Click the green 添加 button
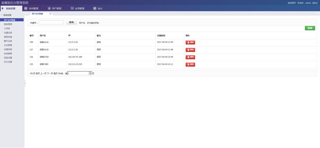Screen dimensions: 320x148 [310, 28]
